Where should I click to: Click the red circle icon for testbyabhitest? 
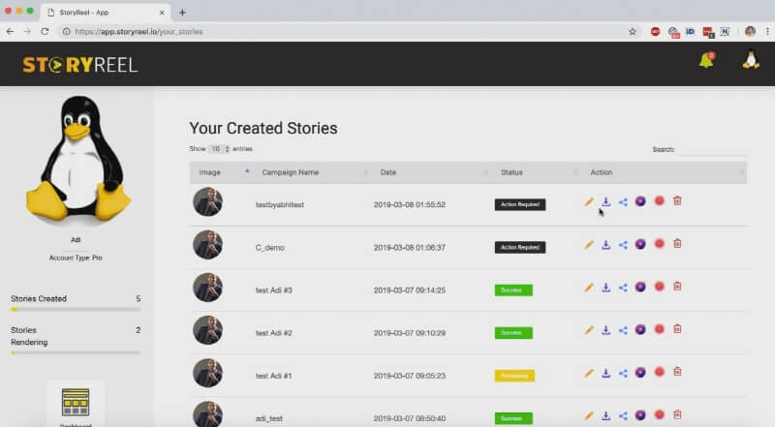[660, 200]
